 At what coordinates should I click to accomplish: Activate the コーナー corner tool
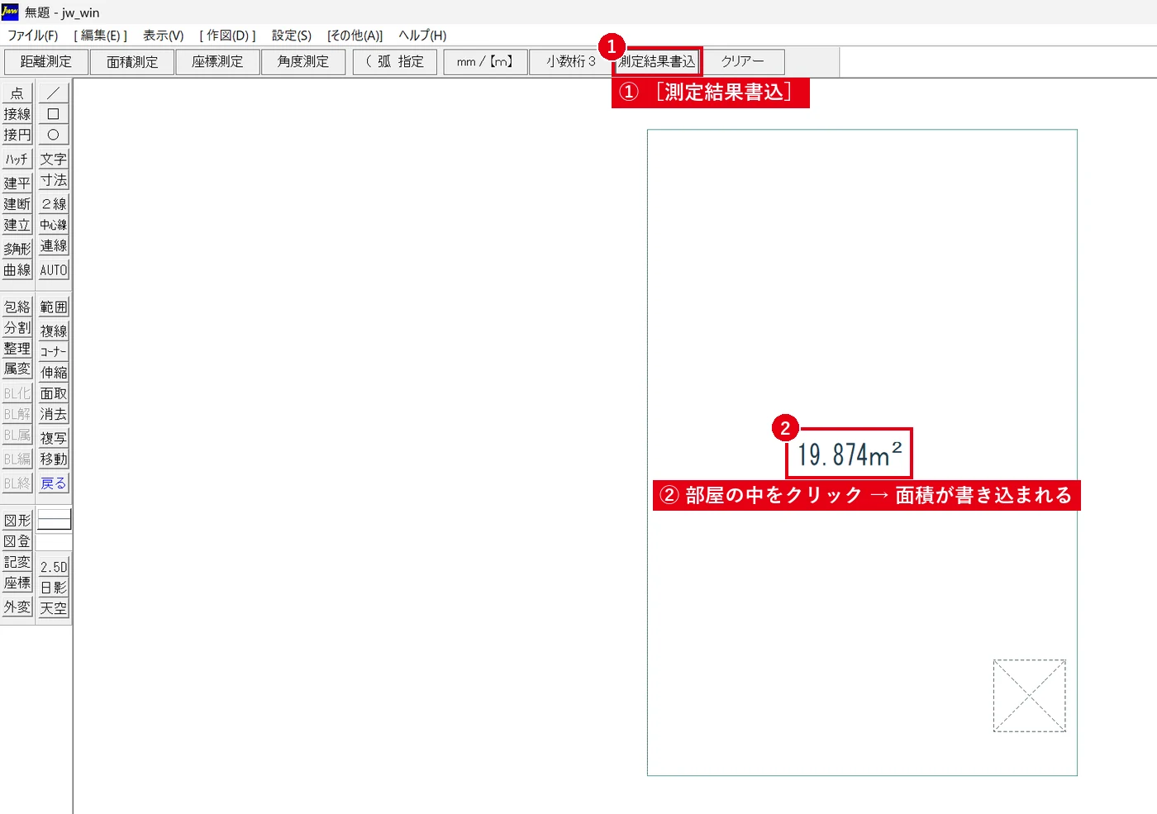tap(54, 351)
